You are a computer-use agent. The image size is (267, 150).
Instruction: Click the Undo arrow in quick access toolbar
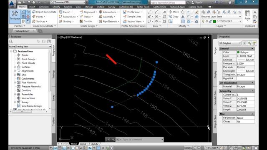pyautogui.click(x=39, y=2)
